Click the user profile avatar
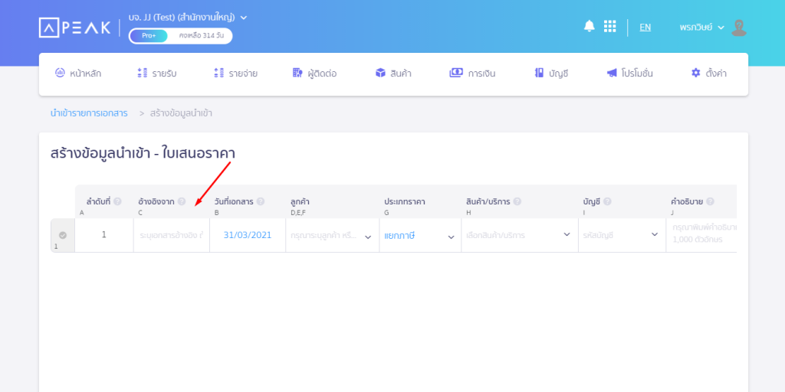The width and height of the screenshot is (785, 392). point(738,28)
